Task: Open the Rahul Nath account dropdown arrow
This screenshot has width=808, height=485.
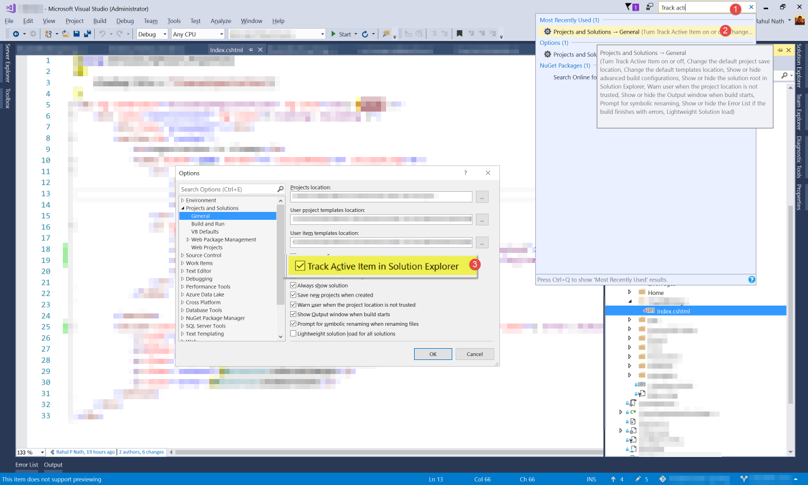Action: coord(789,21)
